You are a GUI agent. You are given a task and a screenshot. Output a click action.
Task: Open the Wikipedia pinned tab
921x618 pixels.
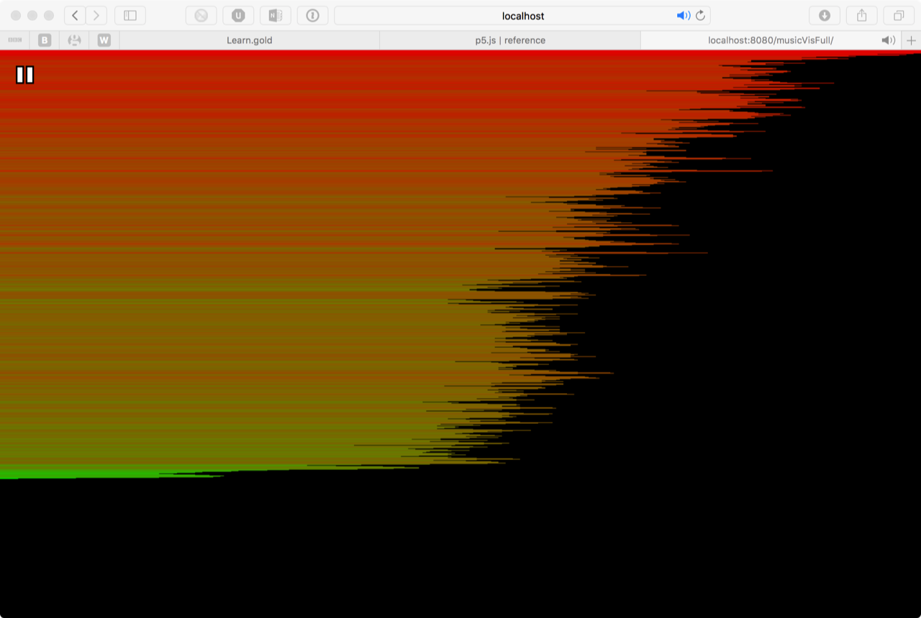pyautogui.click(x=104, y=40)
